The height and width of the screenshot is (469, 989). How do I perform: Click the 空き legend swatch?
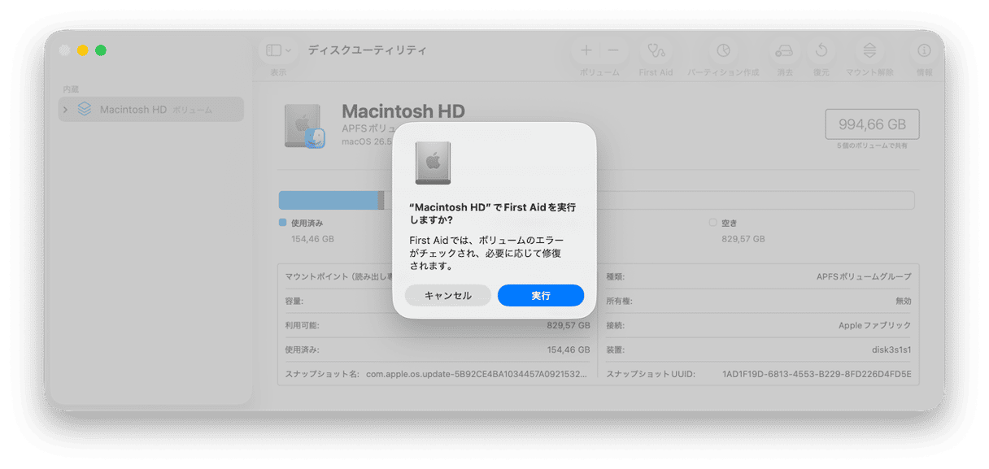712,222
